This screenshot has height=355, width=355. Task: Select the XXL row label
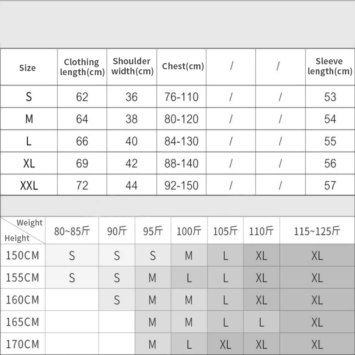pos(29,185)
